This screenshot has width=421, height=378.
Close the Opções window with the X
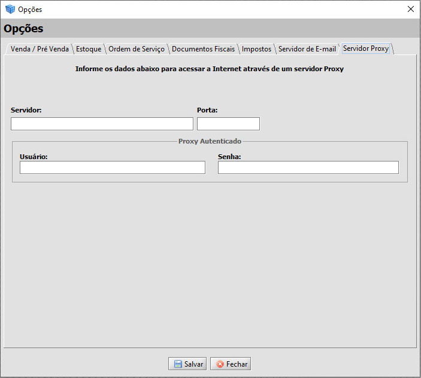click(x=410, y=9)
